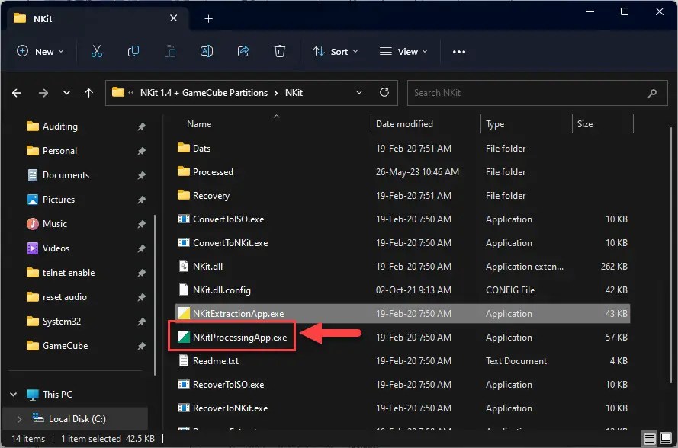The width and height of the screenshot is (678, 448).
Task: Click the Share icon in toolbar
Action: 243,51
